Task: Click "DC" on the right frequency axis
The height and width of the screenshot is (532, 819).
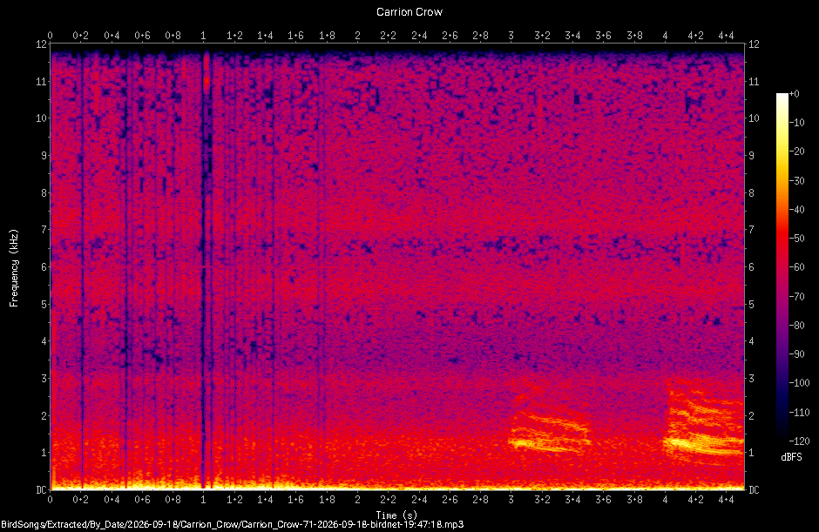Action: (x=754, y=489)
